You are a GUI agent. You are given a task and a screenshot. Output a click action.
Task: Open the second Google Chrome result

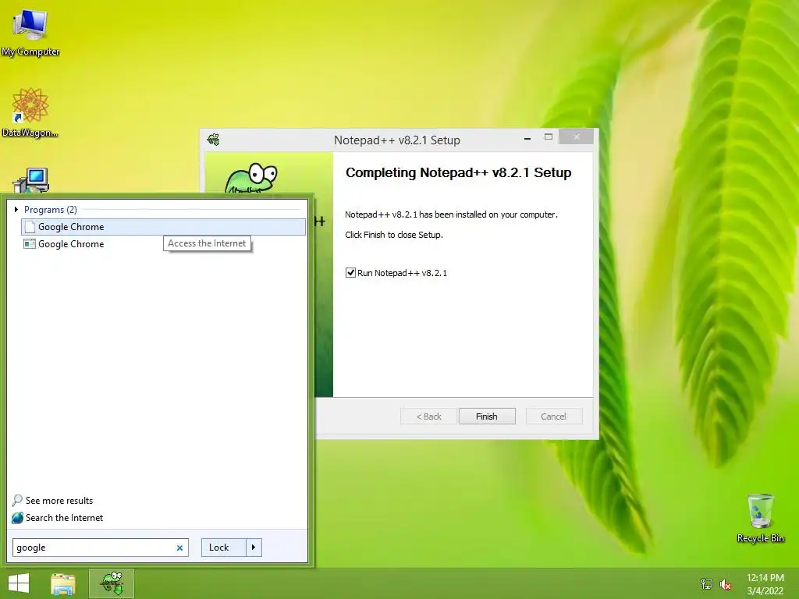164,244
